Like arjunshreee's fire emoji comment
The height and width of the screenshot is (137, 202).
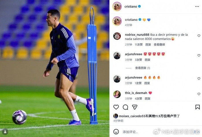pos(199,79)
